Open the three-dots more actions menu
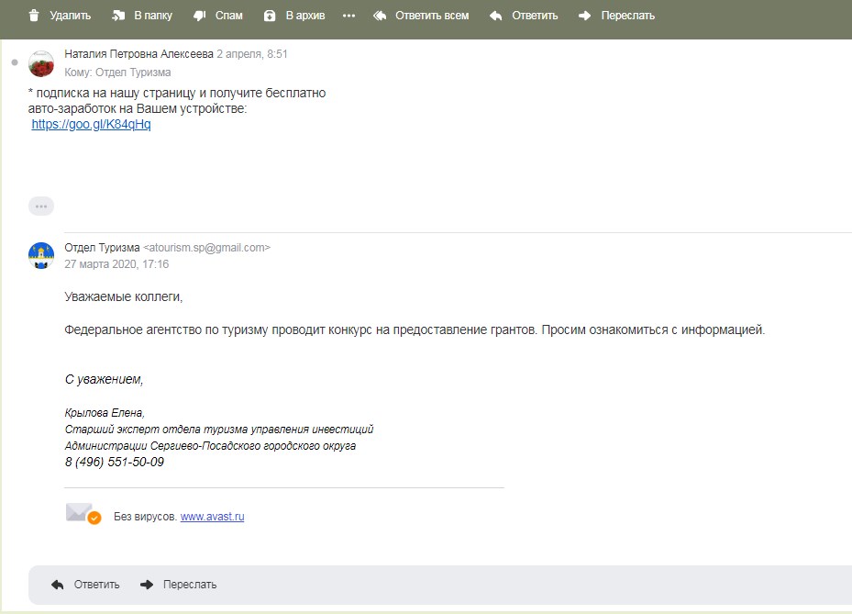This screenshot has width=852, height=614. tap(349, 16)
